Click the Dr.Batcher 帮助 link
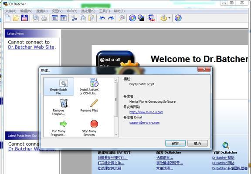 tap(223, 158)
